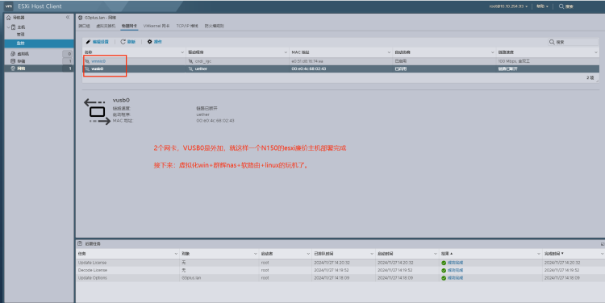This screenshot has width=605, height=303.
Task: Click the Navigator home icon
Action: tap(9, 18)
